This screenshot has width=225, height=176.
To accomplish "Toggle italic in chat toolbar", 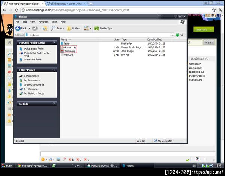I will pos(79,159).
